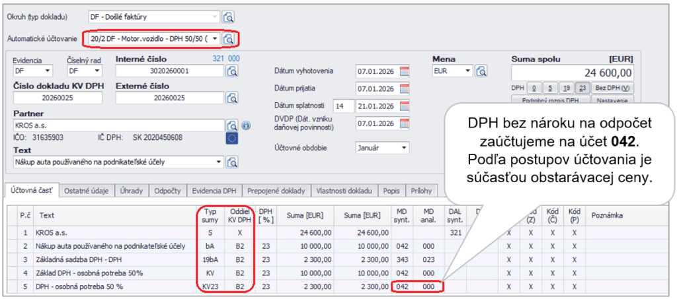Open the Účtovné obdobie Január dropdown

[x=403, y=148]
